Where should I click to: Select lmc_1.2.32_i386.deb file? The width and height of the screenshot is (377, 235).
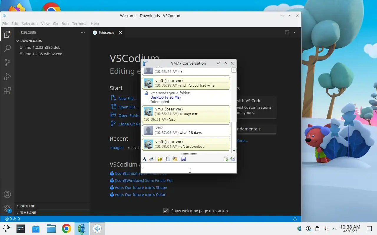point(42,47)
